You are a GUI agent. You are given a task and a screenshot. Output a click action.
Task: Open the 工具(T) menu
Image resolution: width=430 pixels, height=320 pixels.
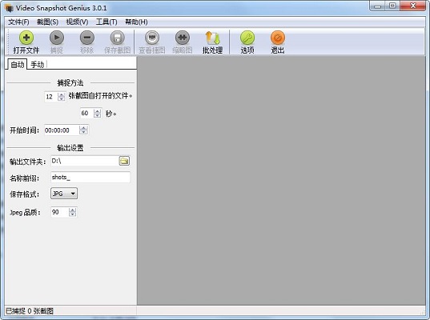click(x=106, y=22)
